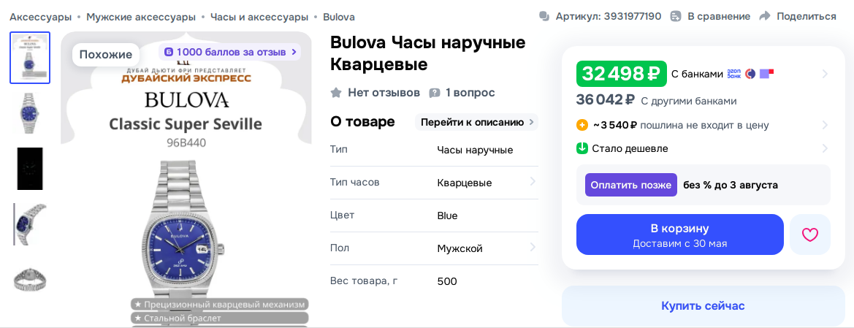
Task: Select the side-angle watch thumbnail
Action: pyautogui.click(x=30, y=224)
